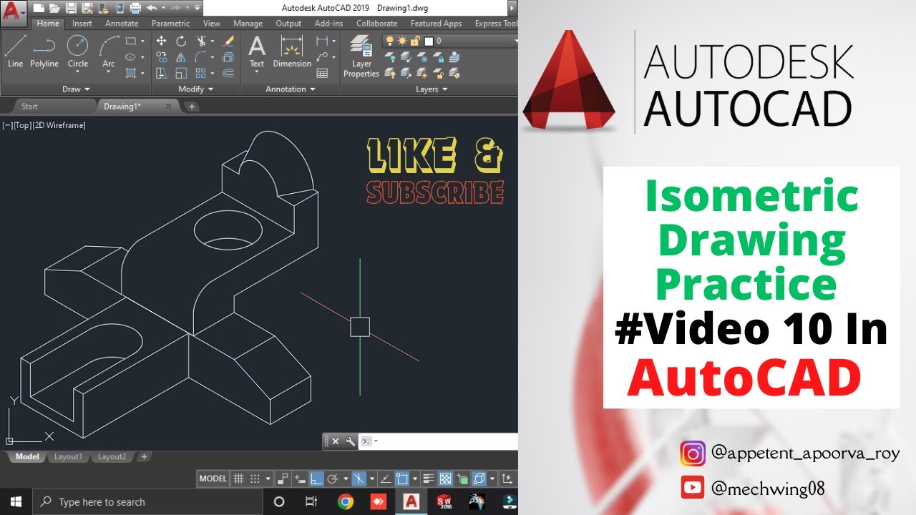Image resolution: width=916 pixels, height=515 pixels.
Task: Open the rectangle tool dropdown arrow
Action: [142, 41]
